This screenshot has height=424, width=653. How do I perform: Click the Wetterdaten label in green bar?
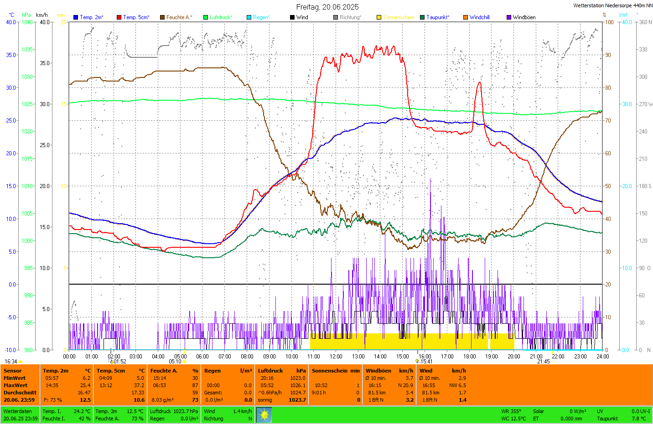[17, 411]
